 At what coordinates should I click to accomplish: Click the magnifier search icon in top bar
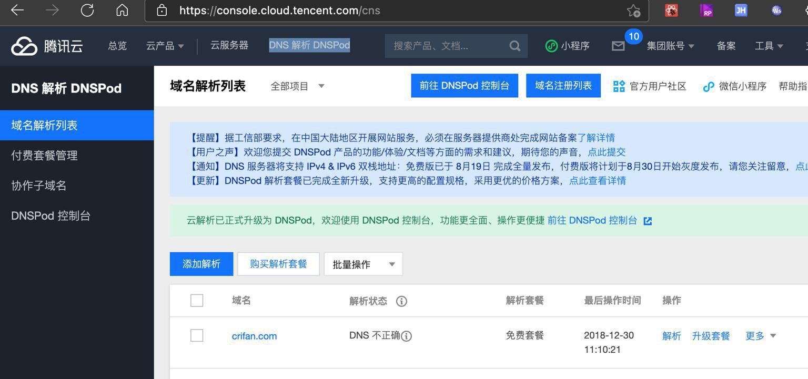515,46
